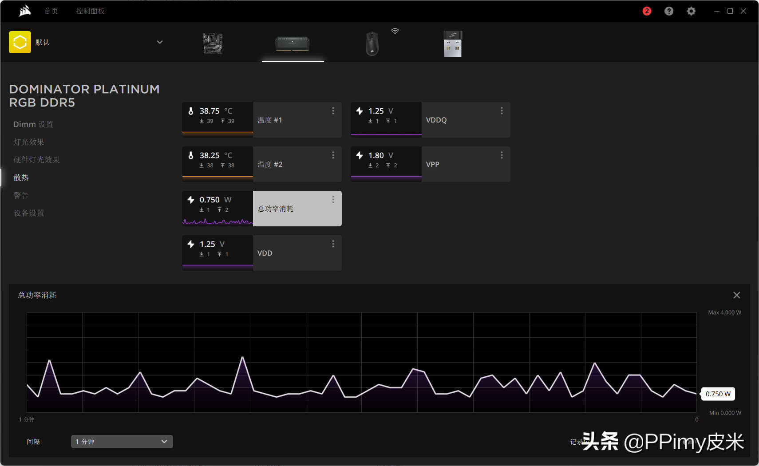The height and width of the screenshot is (466, 759).
Task: Click the thermometer icon on 温度 #2
Action: pos(191,155)
